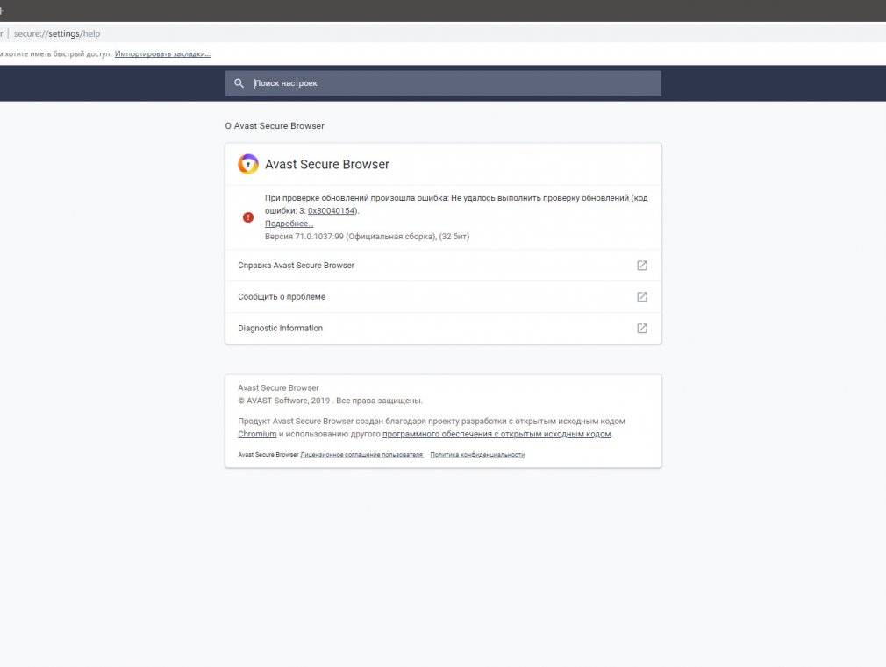The height and width of the screenshot is (667, 886).
Task: Click the red update error icon
Action: tap(248, 217)
